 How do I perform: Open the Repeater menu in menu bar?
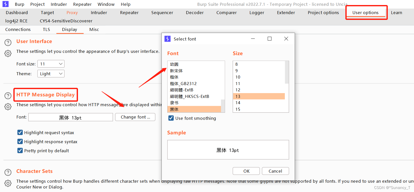[82, 4]
